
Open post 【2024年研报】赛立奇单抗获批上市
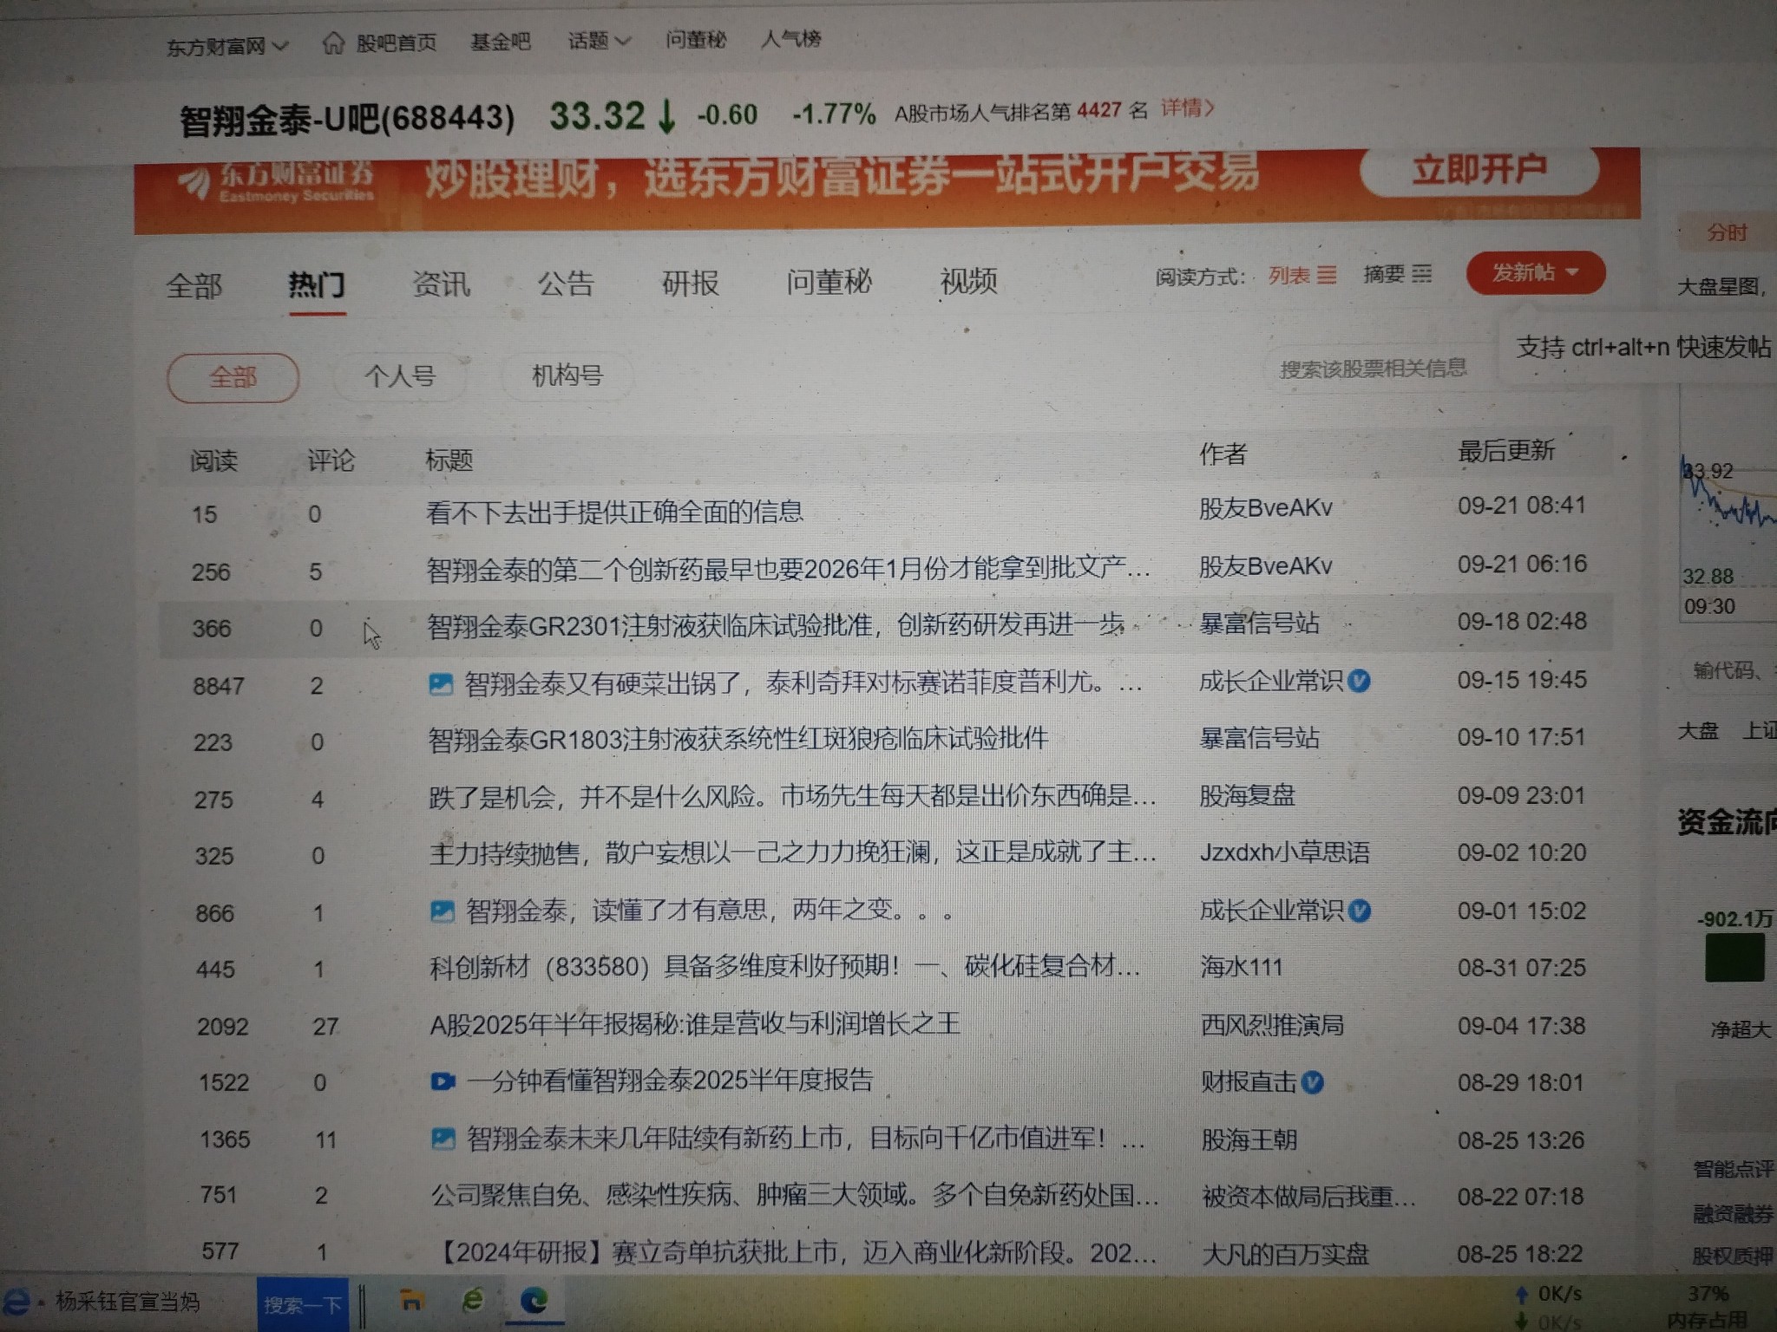coord(796,1252)
